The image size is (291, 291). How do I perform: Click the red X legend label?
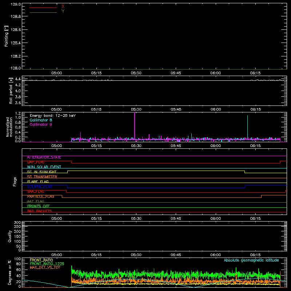63,7
